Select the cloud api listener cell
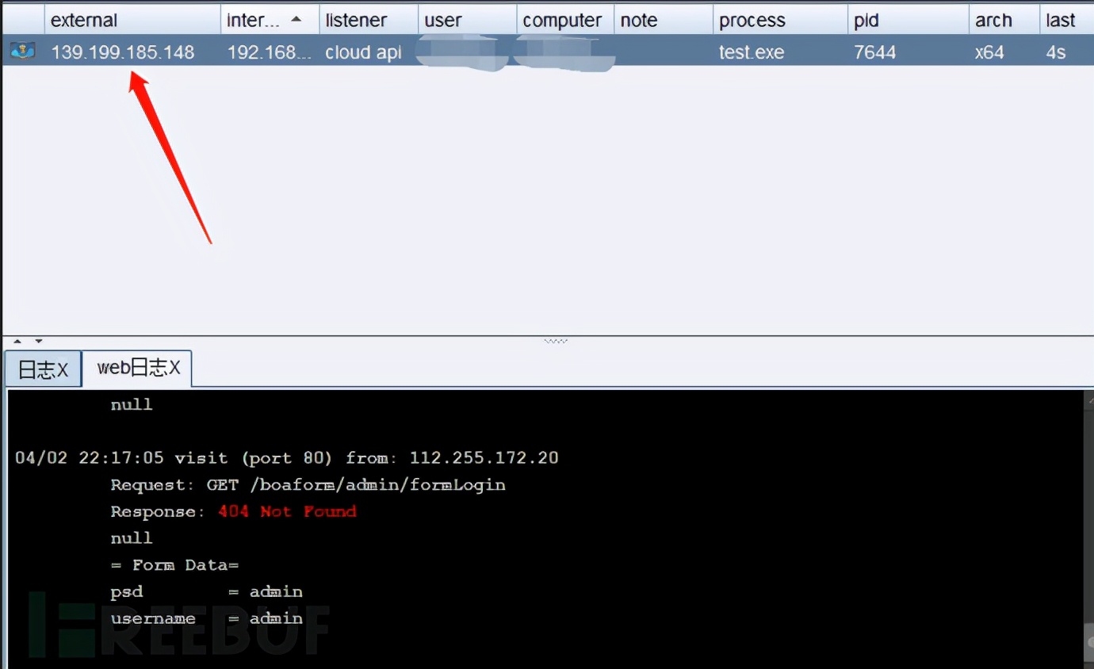 [x=363, y=52]
